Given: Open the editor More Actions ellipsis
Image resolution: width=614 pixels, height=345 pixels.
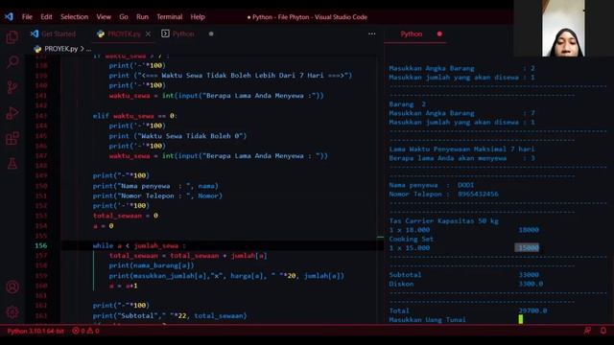Looking at the screenshot, I should click(371, 34).
